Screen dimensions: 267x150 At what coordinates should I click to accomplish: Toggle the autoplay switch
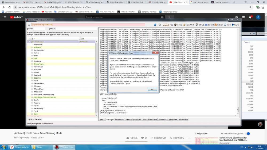click(x=248, y=133)
